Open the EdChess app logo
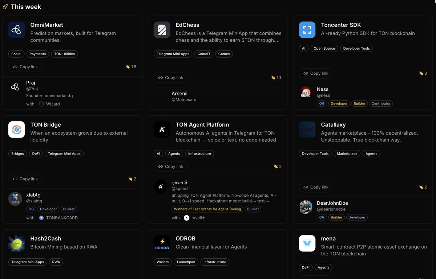Image resolution: width=436 pixels, height=279 pixels. pyautogui.click(x=162, y=30)
